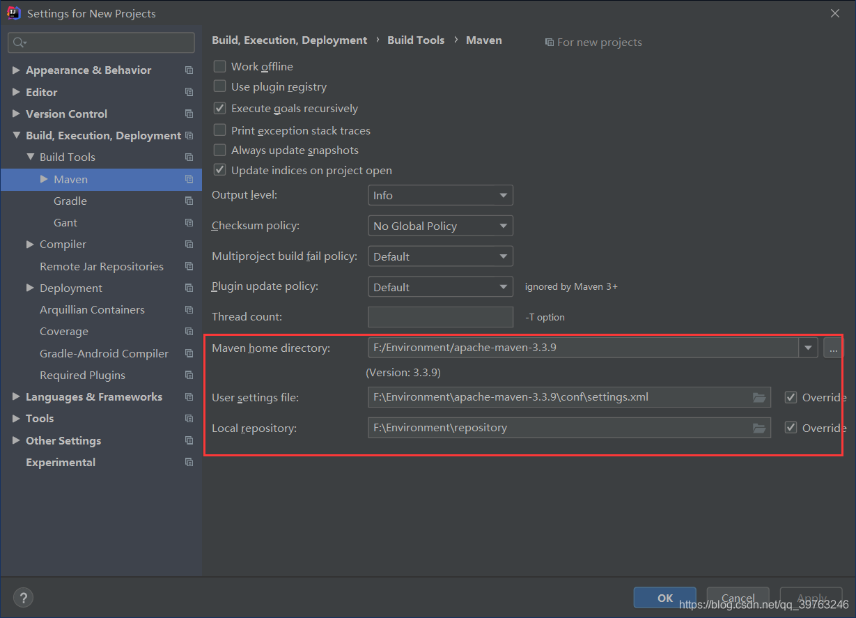Open the Output level dropdown
The width and height of the screenshot is (856, 618).
click(x=440, y=195)
